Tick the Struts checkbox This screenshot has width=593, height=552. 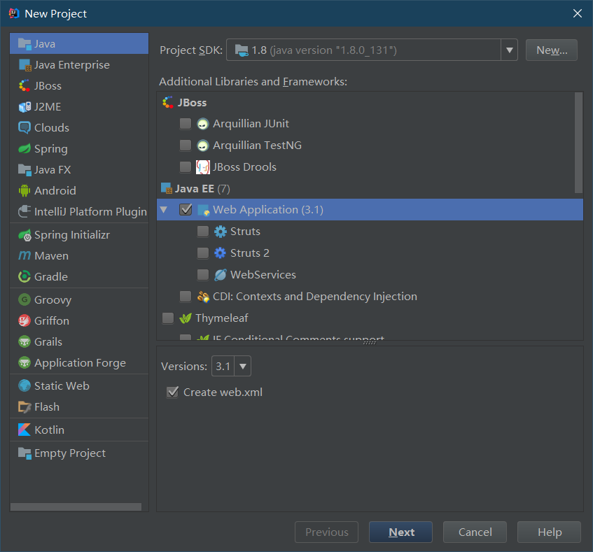pyautogui.click(x=203, y=232)
